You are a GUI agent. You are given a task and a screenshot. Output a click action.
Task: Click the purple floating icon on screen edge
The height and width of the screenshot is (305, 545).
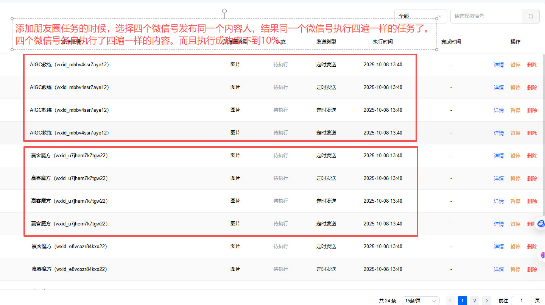coord(543,255)
